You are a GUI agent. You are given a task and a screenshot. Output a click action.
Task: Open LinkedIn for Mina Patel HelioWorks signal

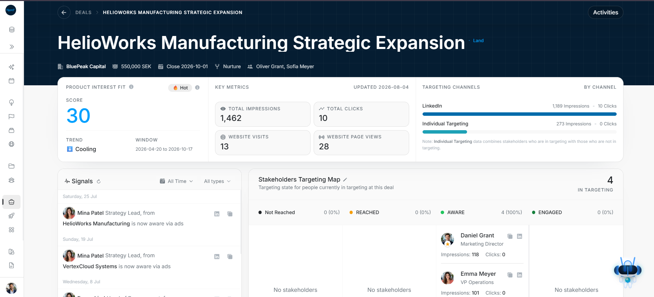point(217,214)
